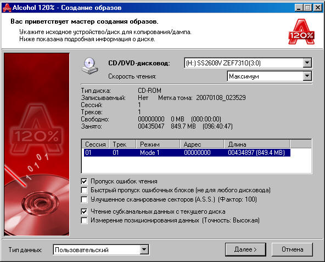Click used time '(096:40:47)'
Image resolution: width=325 pixels, height=262 pixels.
[217, 126]
